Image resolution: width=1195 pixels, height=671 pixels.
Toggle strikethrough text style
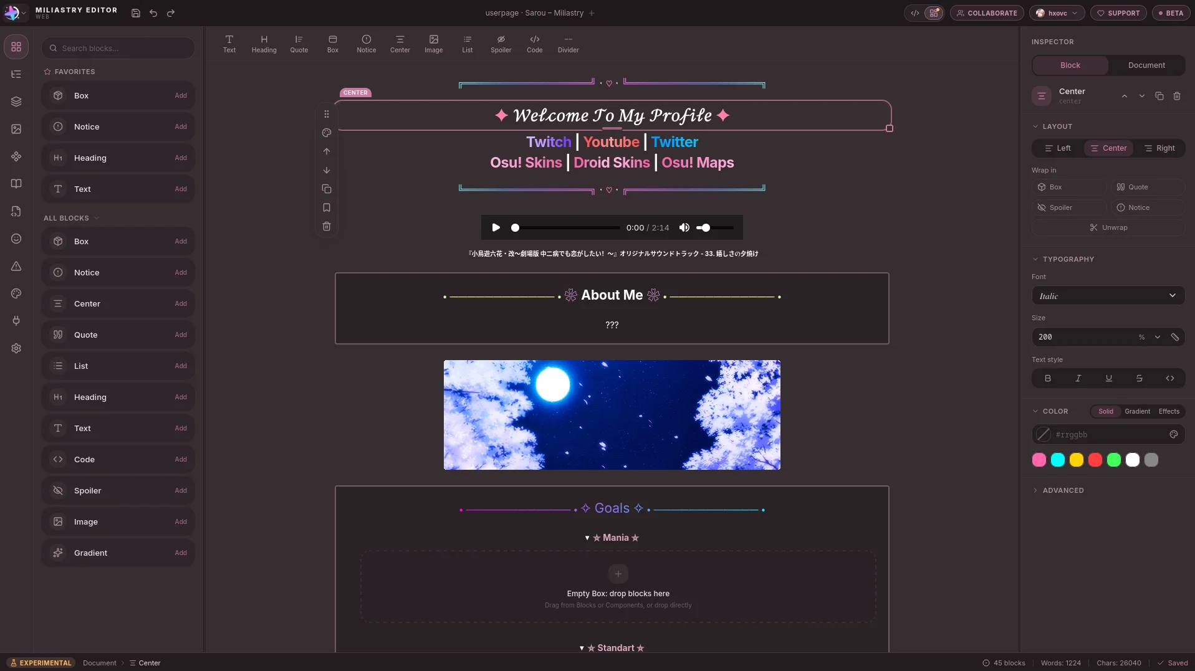[x=1140, y=378]
